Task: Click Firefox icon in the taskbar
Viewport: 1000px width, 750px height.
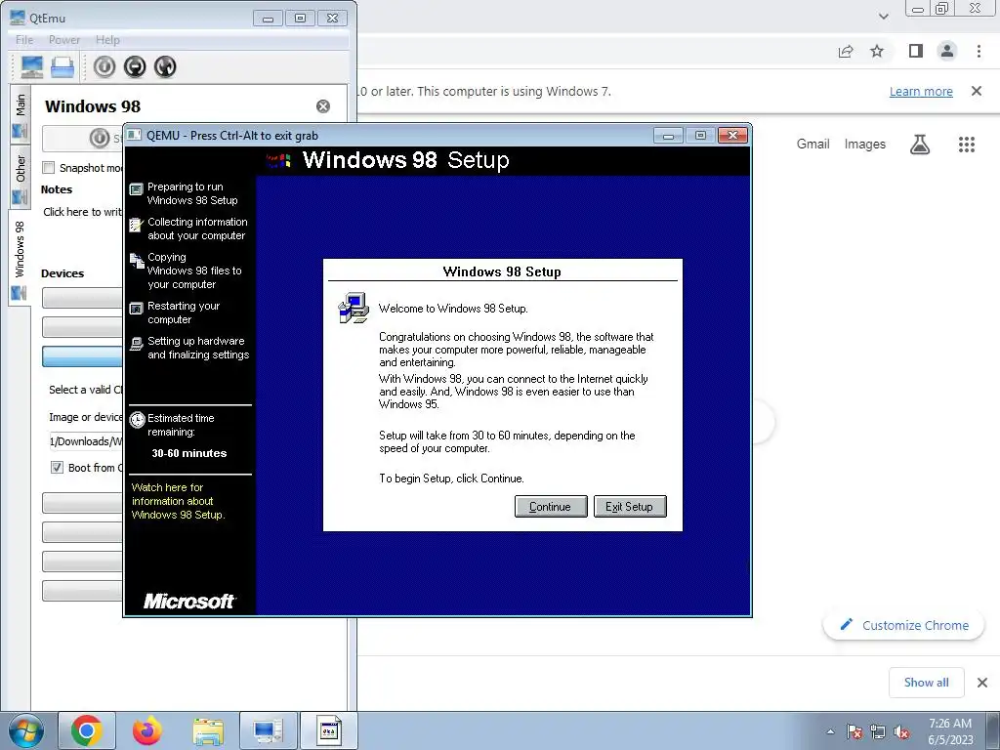Action: pos(146,730)
